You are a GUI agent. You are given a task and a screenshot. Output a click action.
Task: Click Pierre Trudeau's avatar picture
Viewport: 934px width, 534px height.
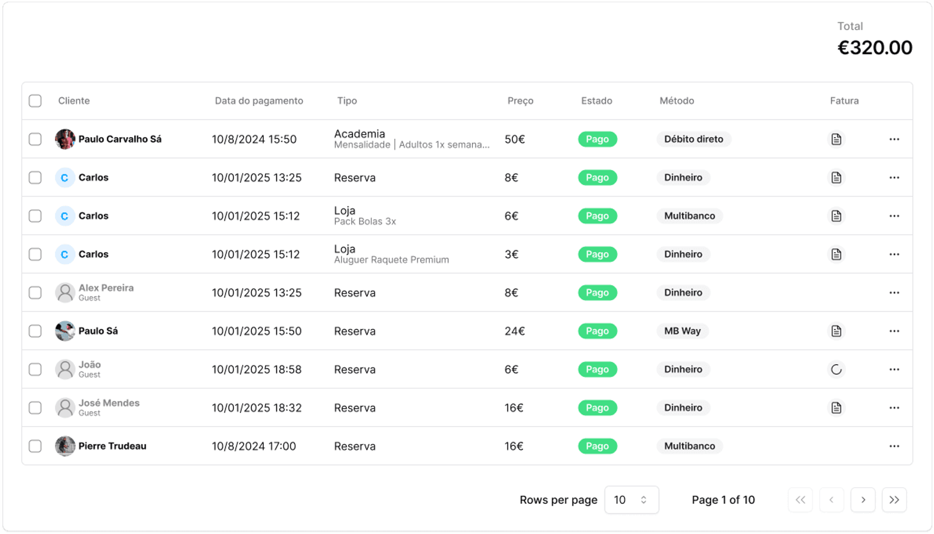click(65, 446)
